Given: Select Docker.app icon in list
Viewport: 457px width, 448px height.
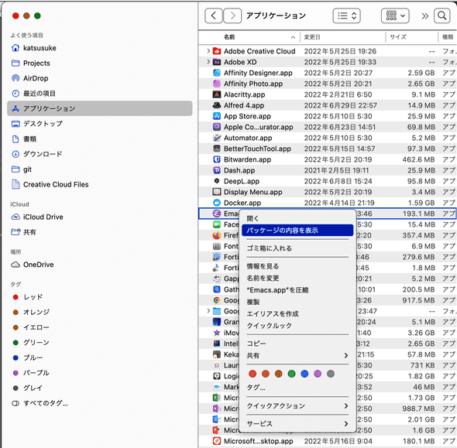Looking at the screenshot, I should [x=217, y=203].
